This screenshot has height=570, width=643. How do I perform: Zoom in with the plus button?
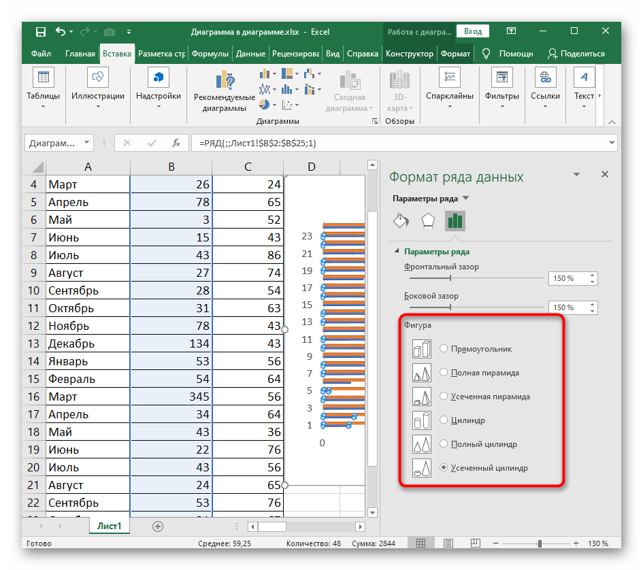coord(576,543)
